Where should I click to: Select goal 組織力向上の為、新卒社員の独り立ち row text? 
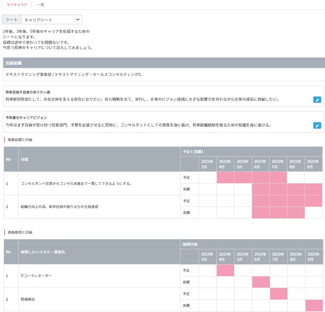coord(60,207)
